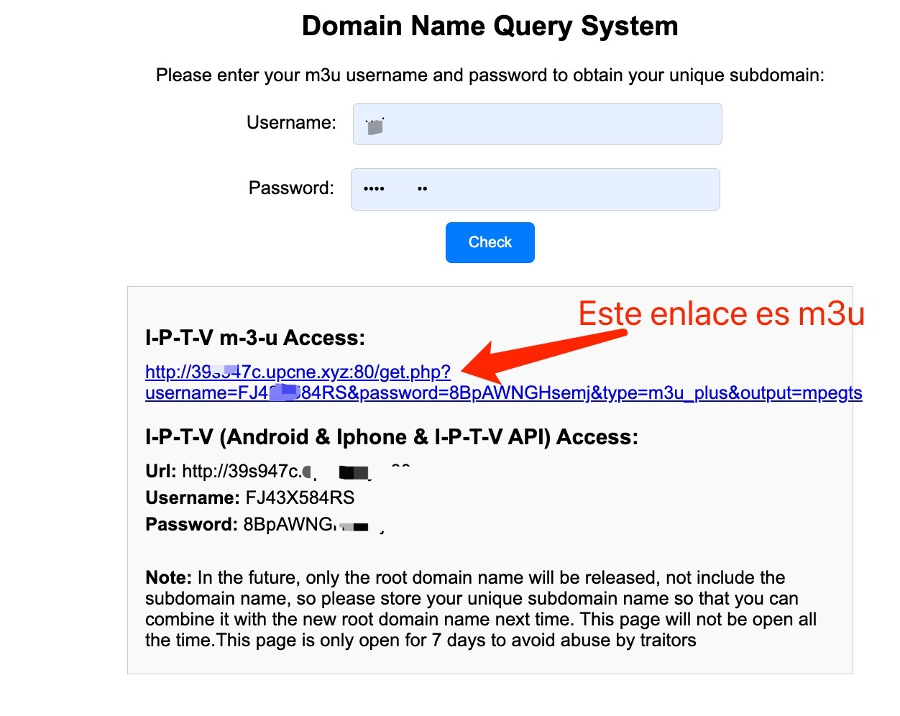The image size is (900, 716).
Task: Click the bold "Note:" label
Action: point(168,578)
